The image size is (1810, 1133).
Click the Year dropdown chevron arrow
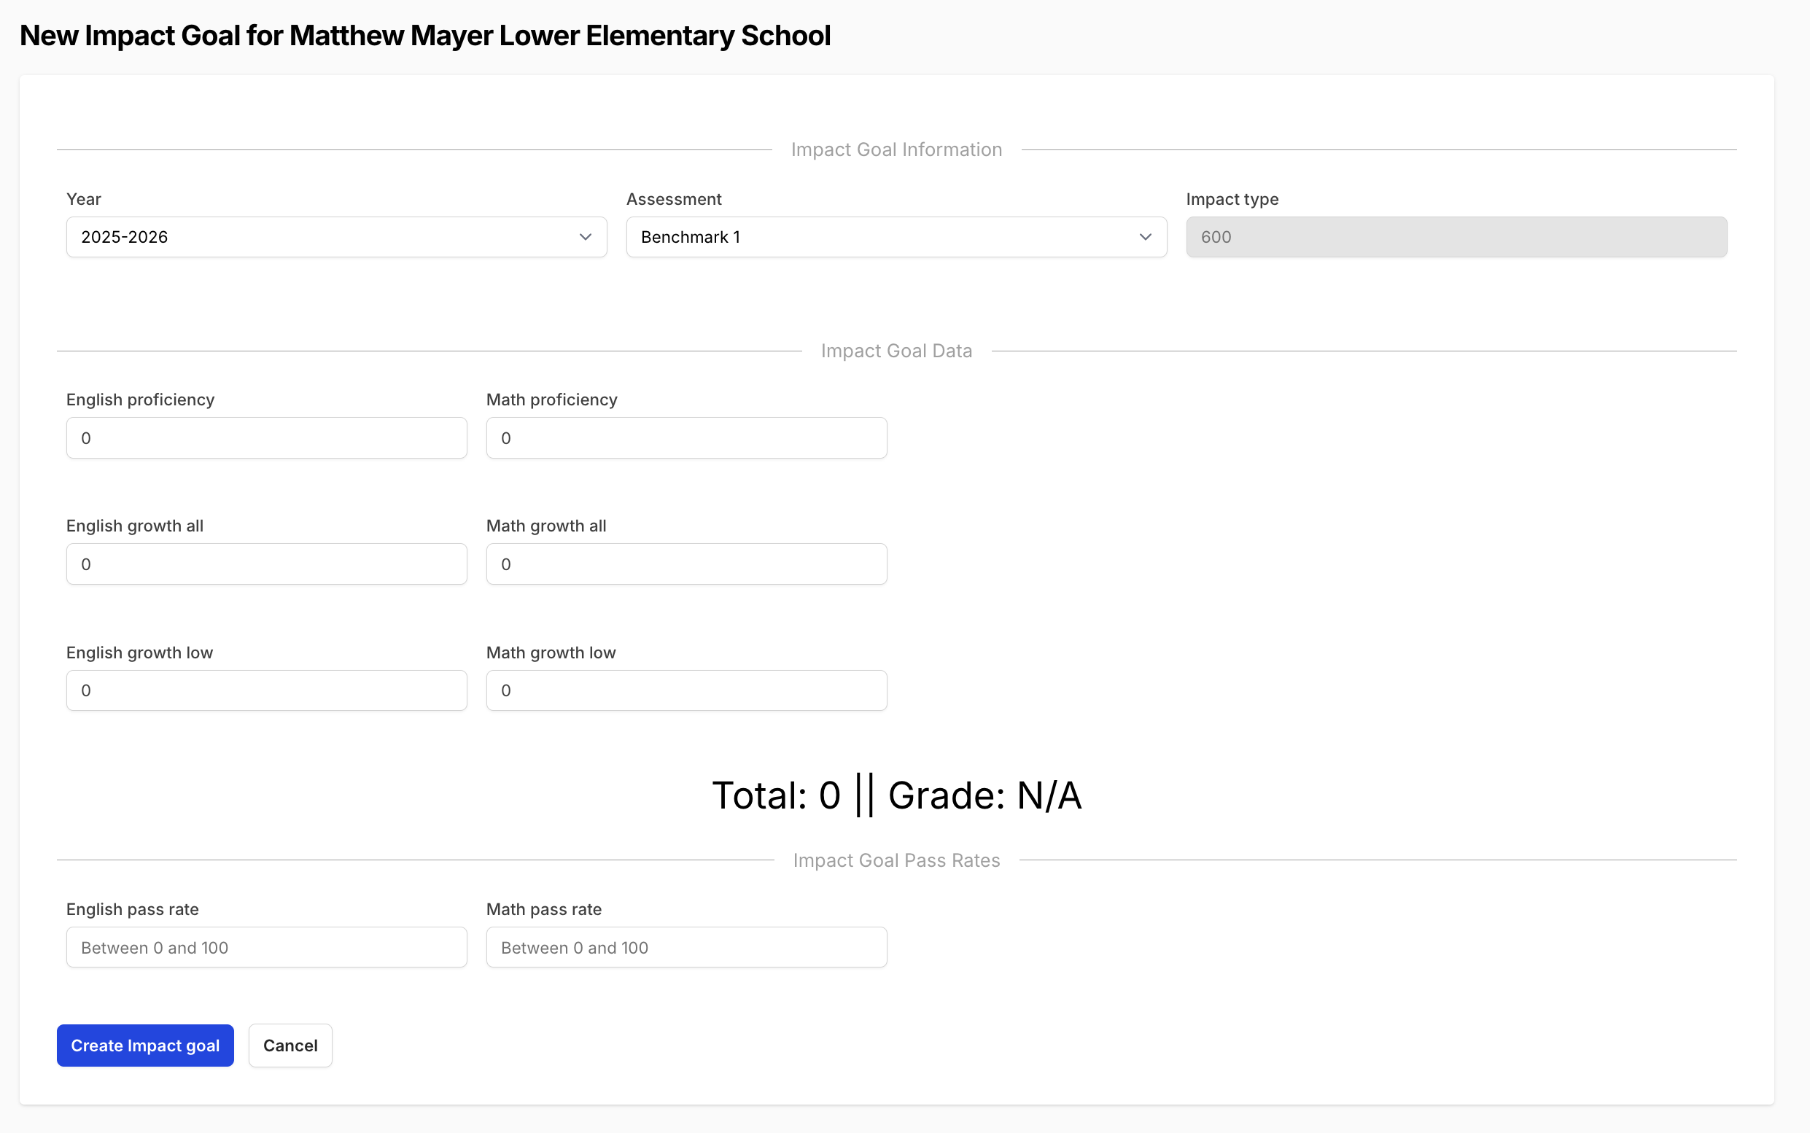pos(586,237)
